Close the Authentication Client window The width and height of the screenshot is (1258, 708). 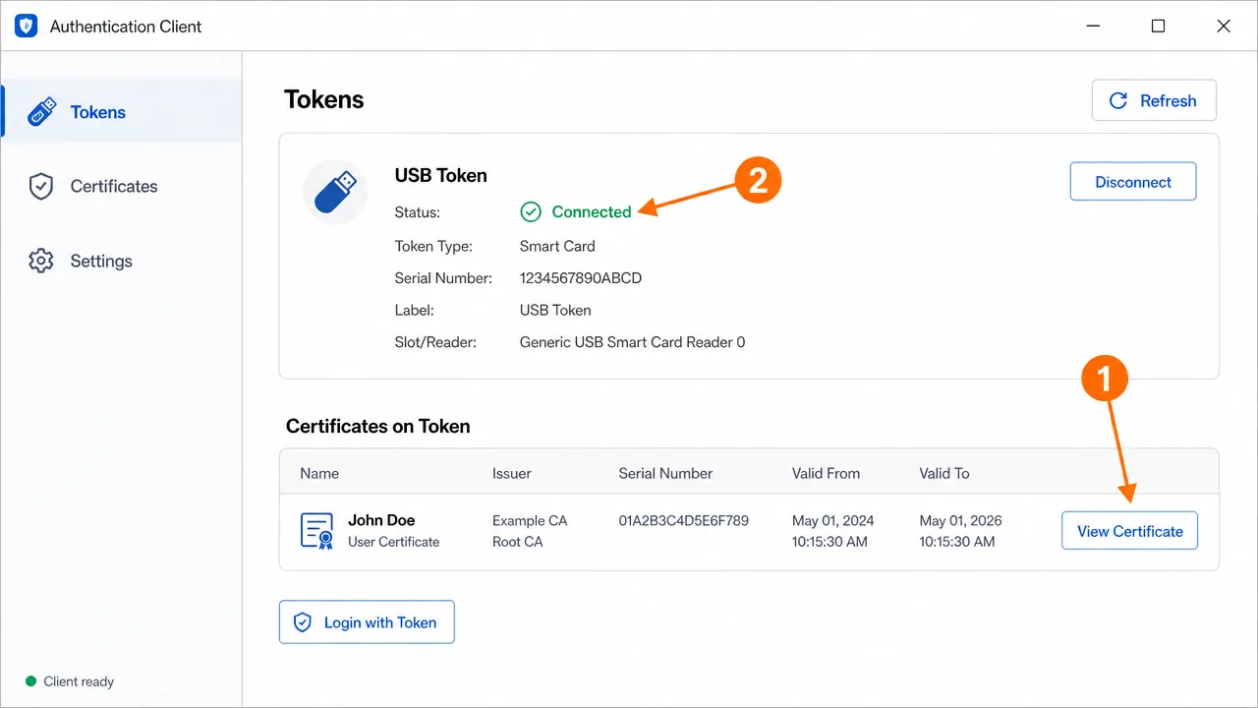pyautogui.click(x=1224, y=27)
